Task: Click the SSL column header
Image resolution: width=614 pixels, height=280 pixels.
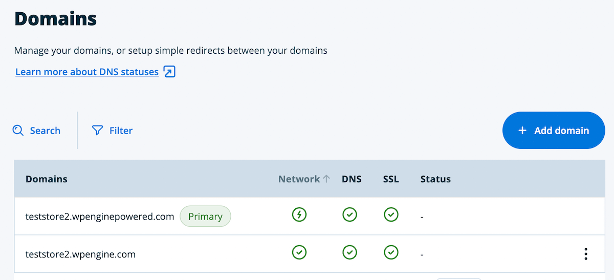Action: point(391,179)
